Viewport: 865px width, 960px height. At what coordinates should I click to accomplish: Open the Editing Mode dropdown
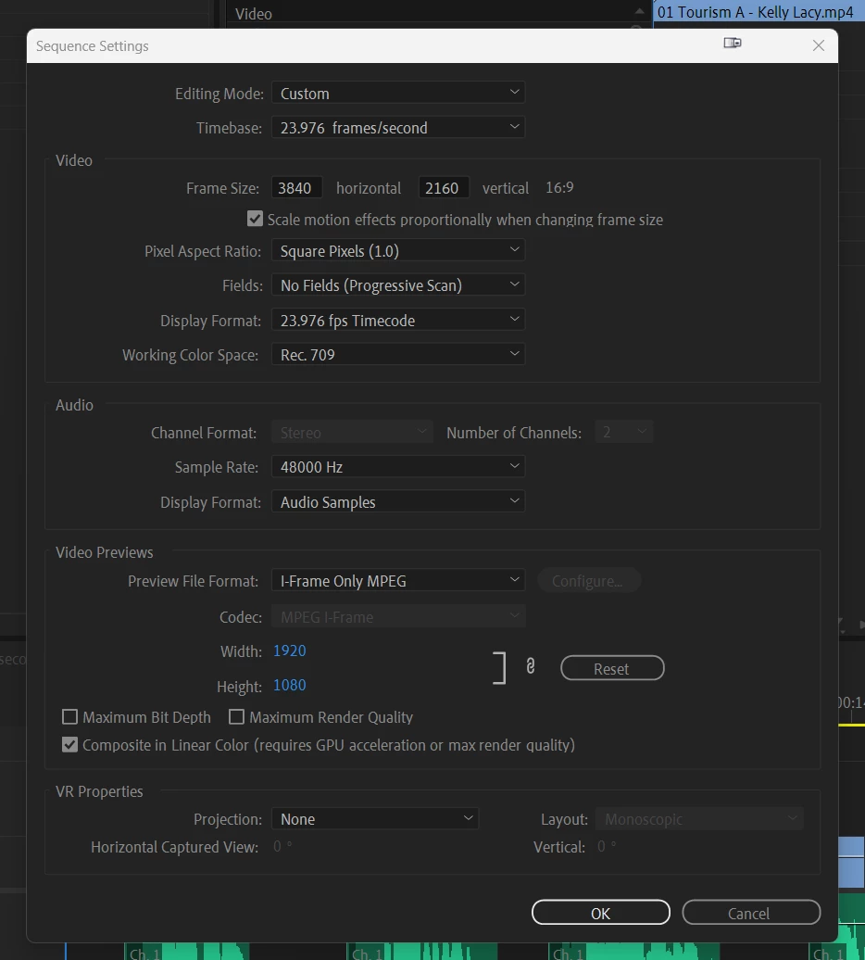398,93
